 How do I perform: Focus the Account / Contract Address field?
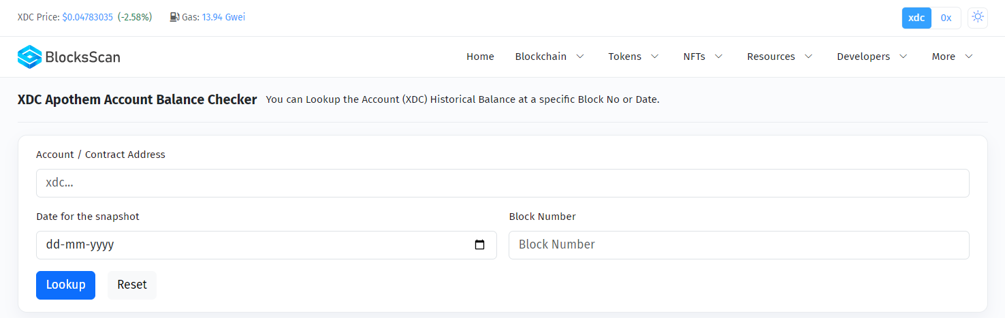click(x=502, y=183)
